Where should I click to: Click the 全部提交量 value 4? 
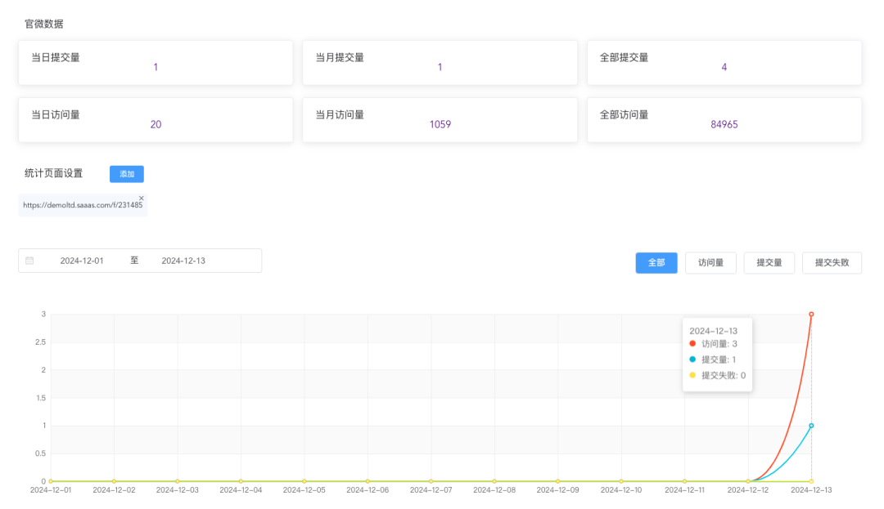point(724,67)
